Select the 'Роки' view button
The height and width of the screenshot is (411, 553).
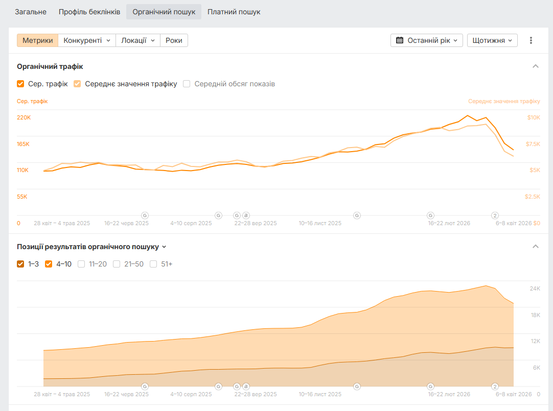click(x=174, y=40)
